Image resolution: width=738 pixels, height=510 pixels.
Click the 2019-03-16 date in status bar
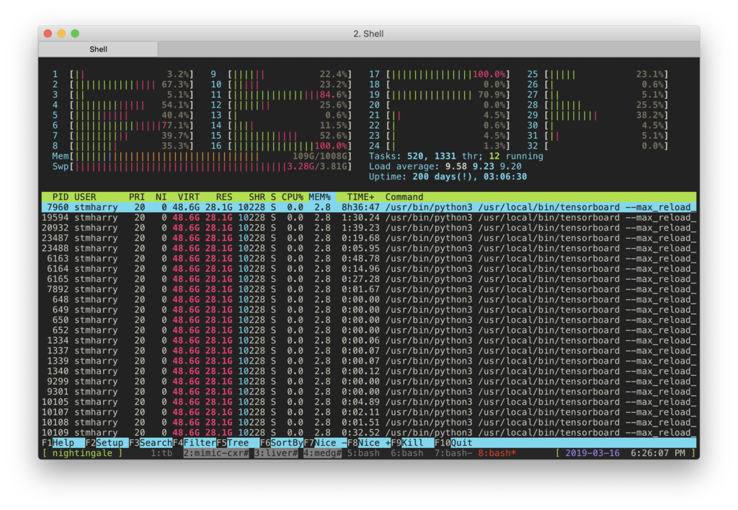(x=592, y=453)
